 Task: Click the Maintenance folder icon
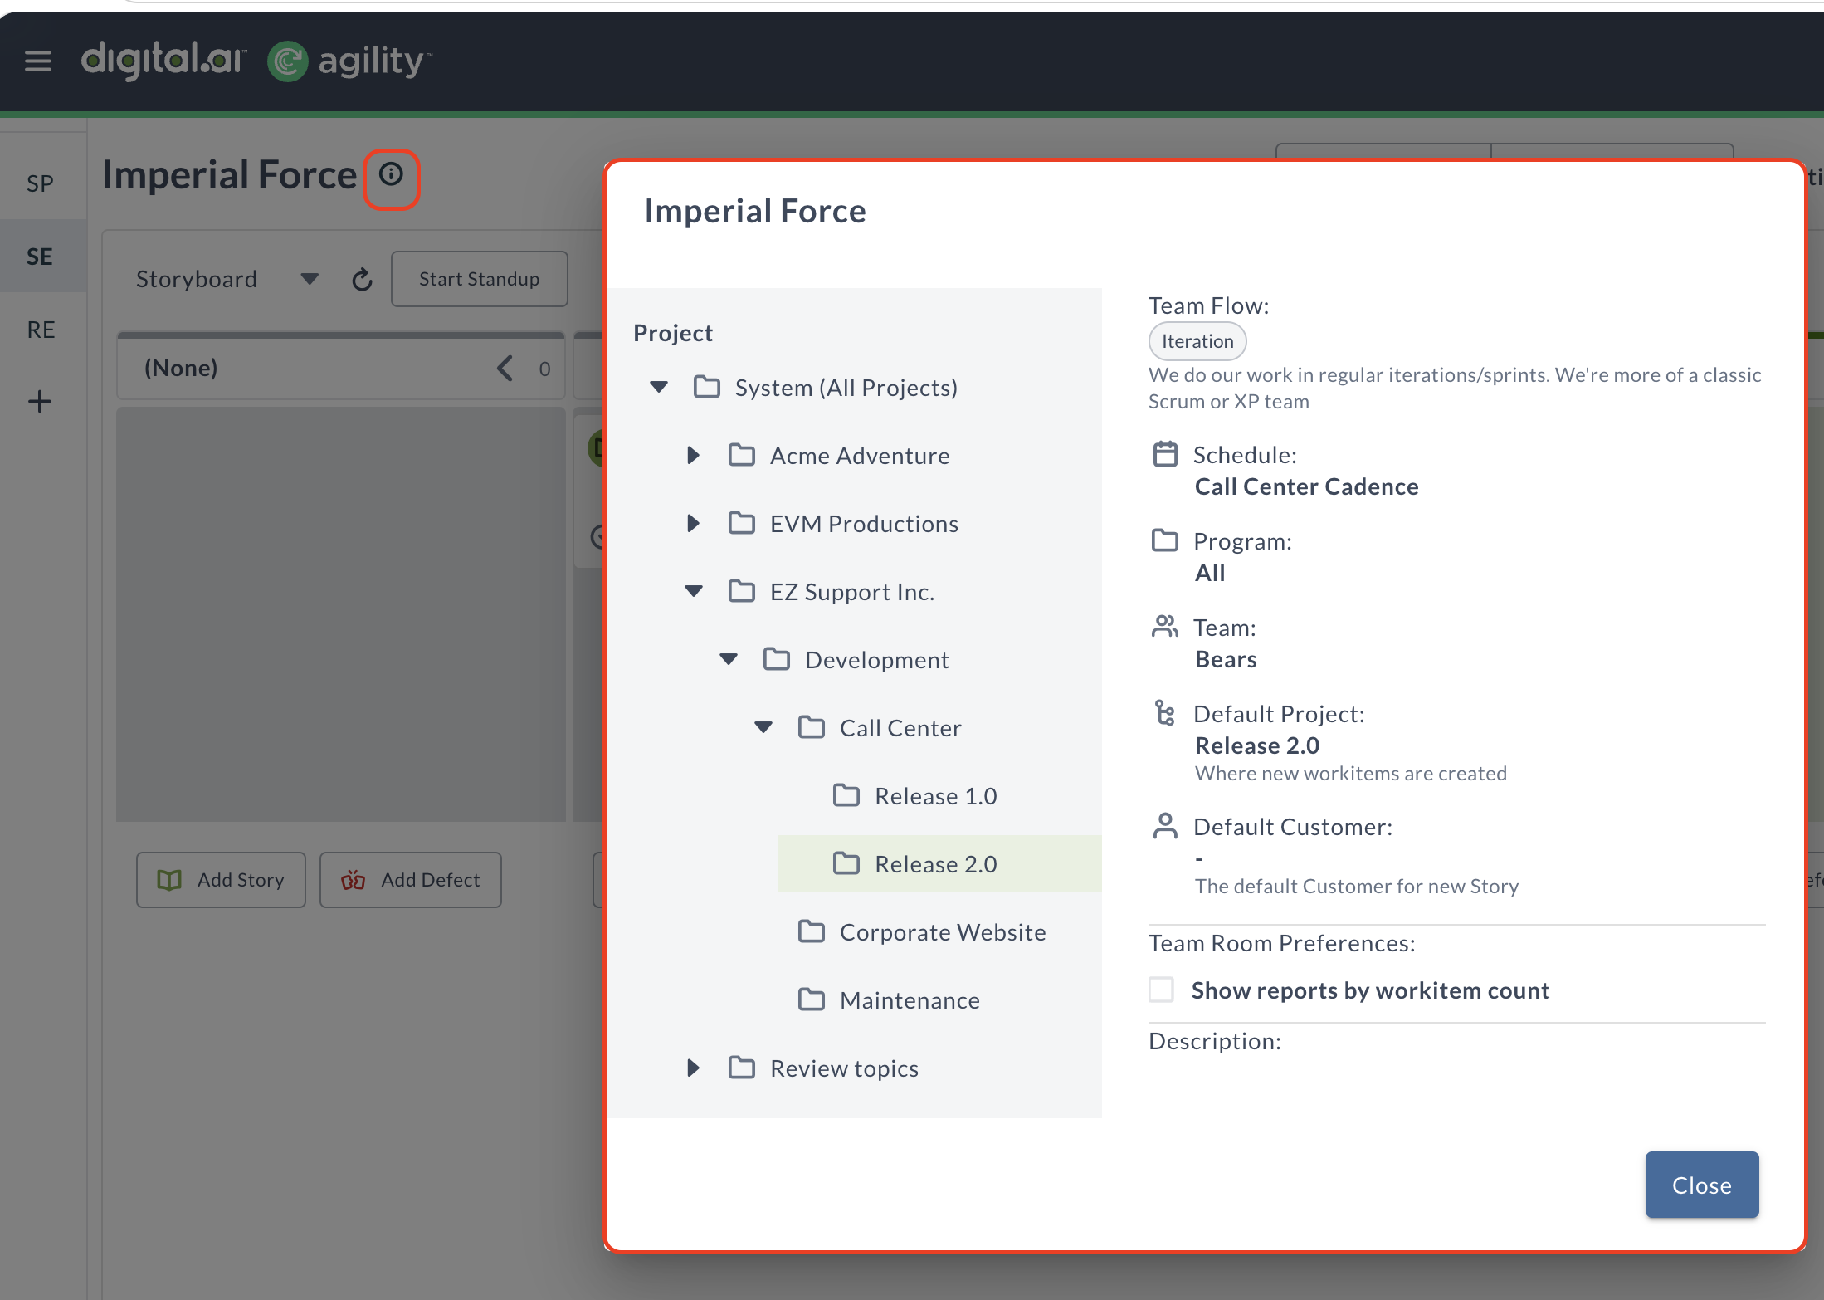pyautogui.click(x=812, y=999)
